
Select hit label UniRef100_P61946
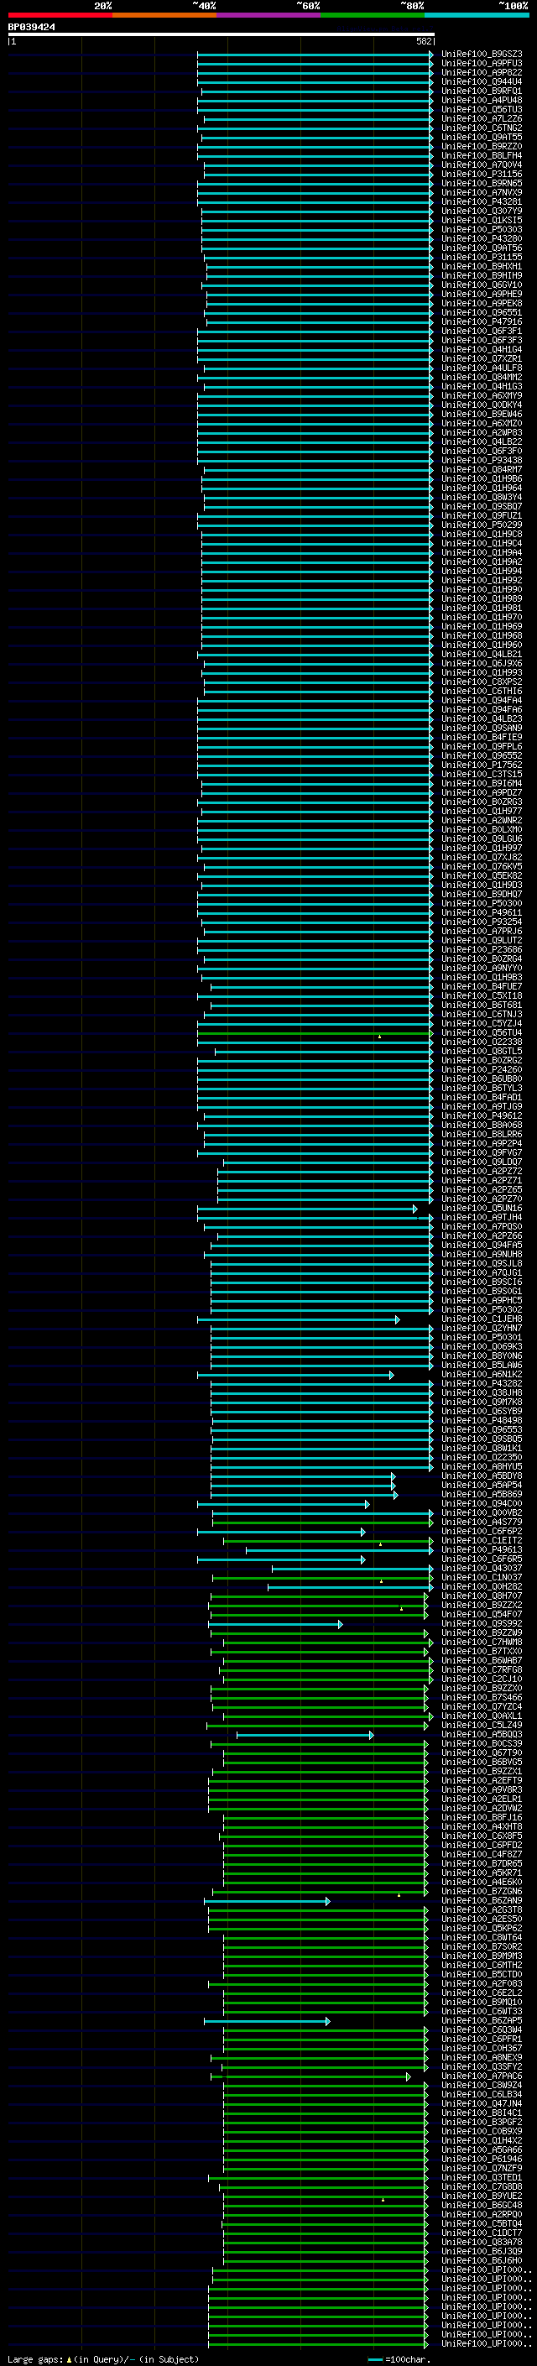(482, 2159)
